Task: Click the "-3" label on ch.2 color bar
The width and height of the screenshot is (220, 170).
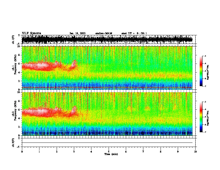Action: [205, 102]
